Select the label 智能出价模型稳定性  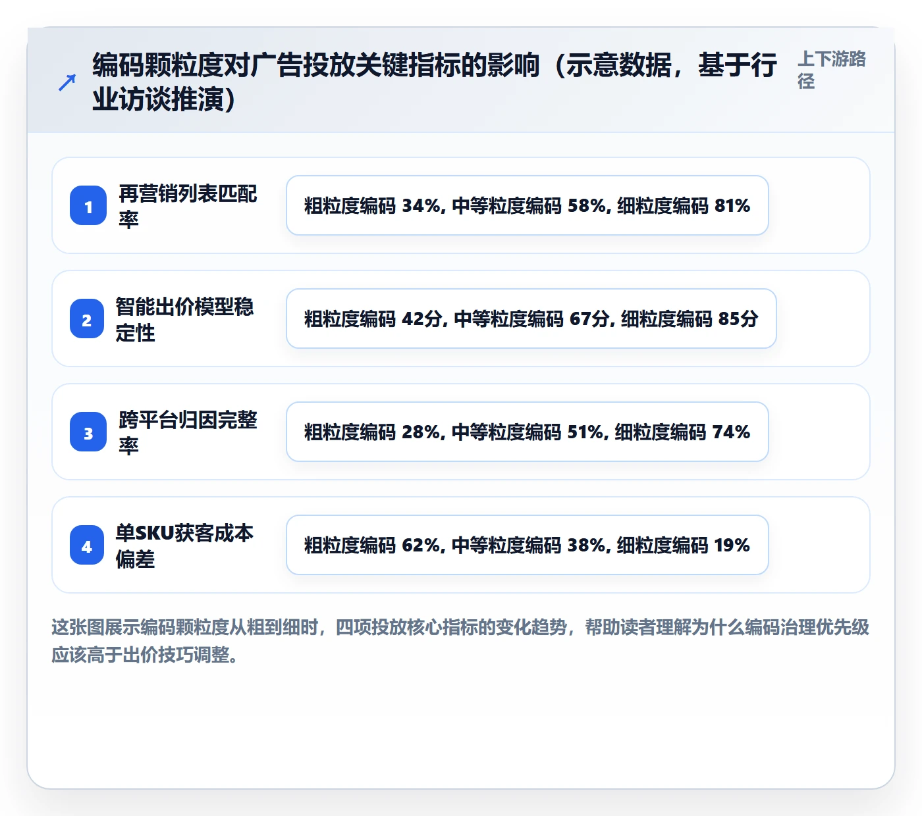coord(184,319)
